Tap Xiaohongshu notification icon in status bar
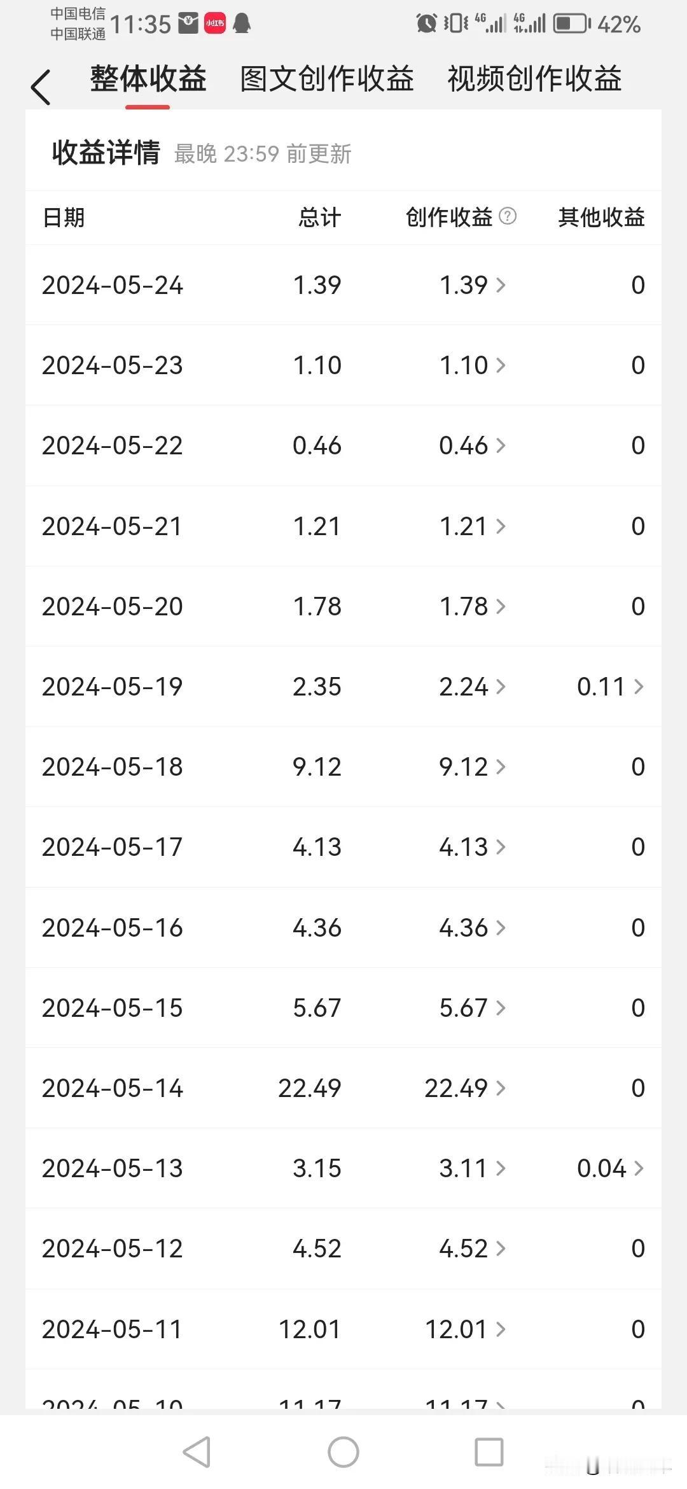The width and height of the screenshot is (687, 1489). pyautogui.click(x=214, y=24)
